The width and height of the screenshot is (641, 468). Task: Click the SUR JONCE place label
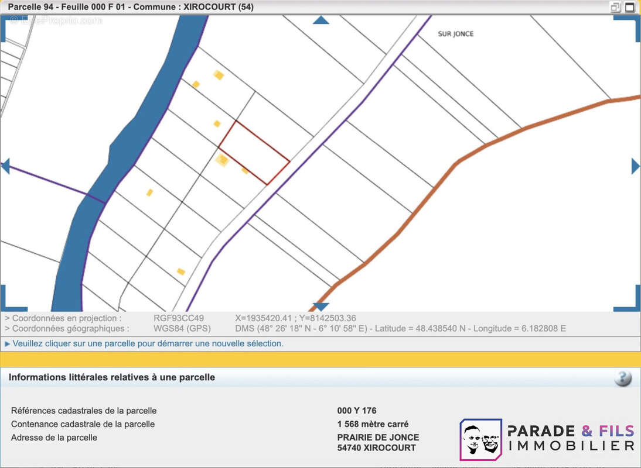[x=455, y=34]
